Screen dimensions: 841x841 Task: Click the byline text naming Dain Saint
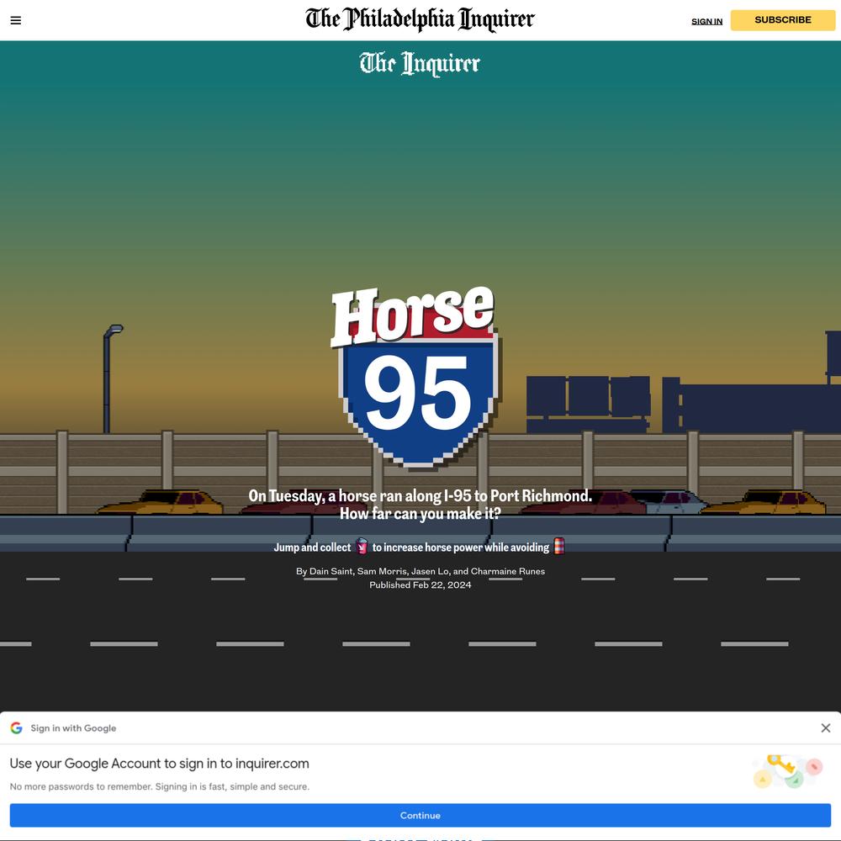coord(420,571)
